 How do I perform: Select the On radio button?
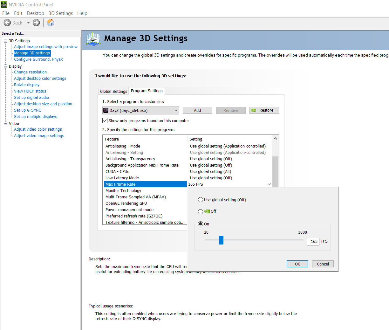(x=201, y=224)
